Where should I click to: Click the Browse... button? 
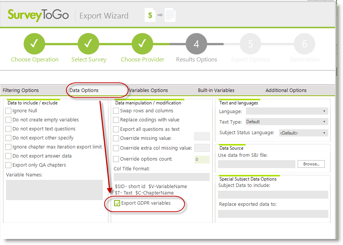click(311, 164)
